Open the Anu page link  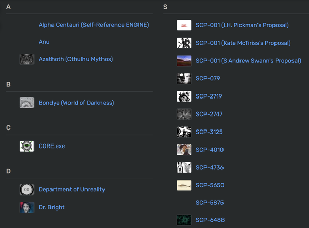point(44,42)
